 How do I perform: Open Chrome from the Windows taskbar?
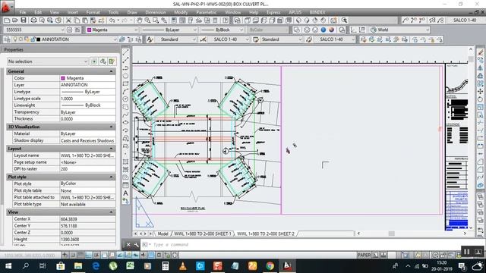click(x=270, y=266)
